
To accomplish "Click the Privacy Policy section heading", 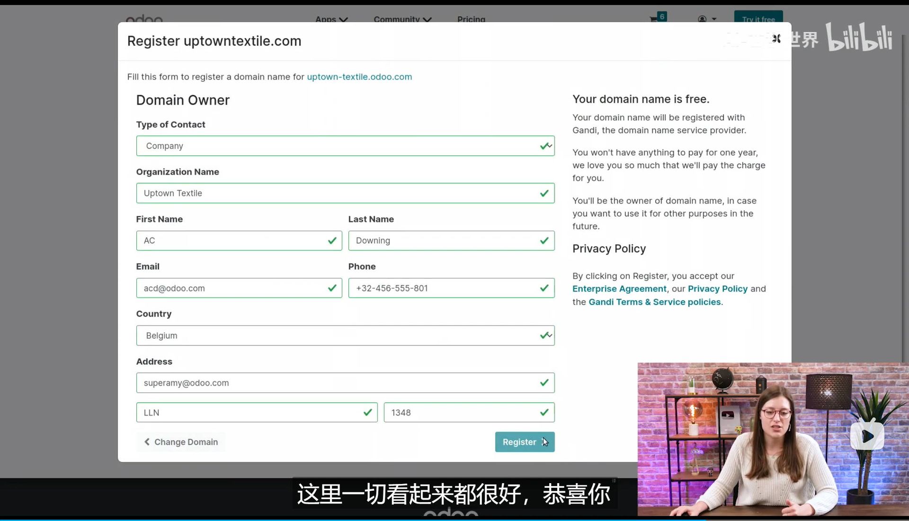I will pos(609,249).
